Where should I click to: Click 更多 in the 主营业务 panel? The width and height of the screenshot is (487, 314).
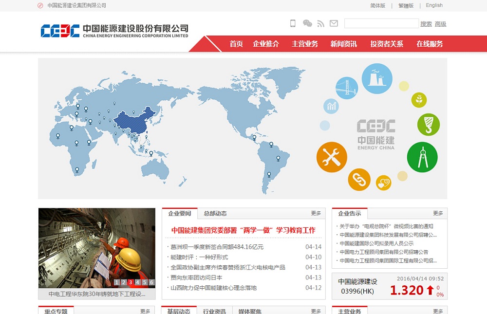[x=438, y=311]
